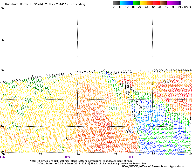
Task: Click the '30' knots legend tick label
Action: coord(153,7)
